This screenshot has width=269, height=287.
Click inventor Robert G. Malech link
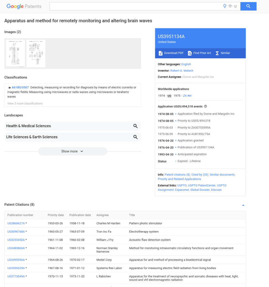pyautogui.click(x=182, y=71)
